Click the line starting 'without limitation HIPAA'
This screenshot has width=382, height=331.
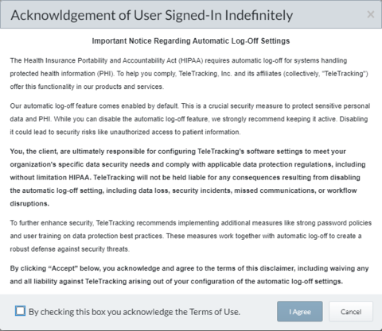pos(185,177)
